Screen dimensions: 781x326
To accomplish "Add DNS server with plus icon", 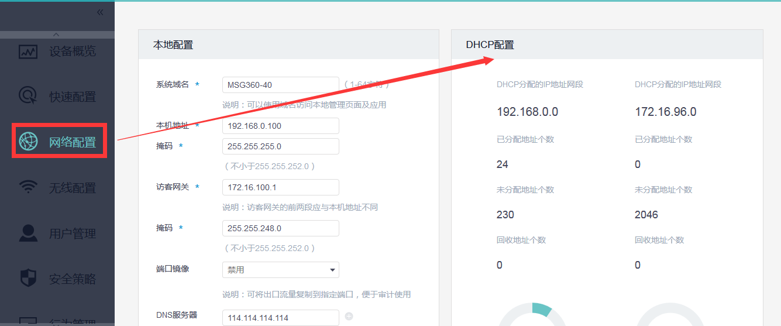I will [x=349, y=317].
